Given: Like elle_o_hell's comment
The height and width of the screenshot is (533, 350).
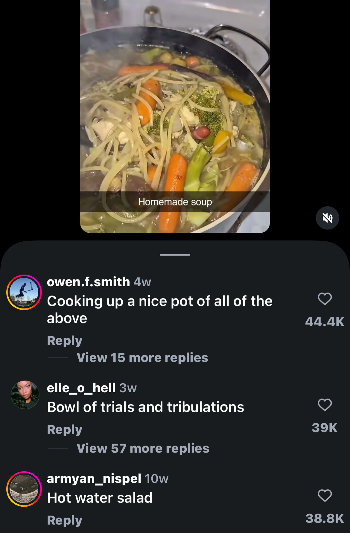Looking at the screenshot, I should coord(325,405).
